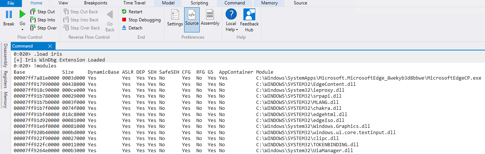This screenshot has height=154, width=485.
Task: Click the AppContainer column header
Action: (x=236, y=72)
